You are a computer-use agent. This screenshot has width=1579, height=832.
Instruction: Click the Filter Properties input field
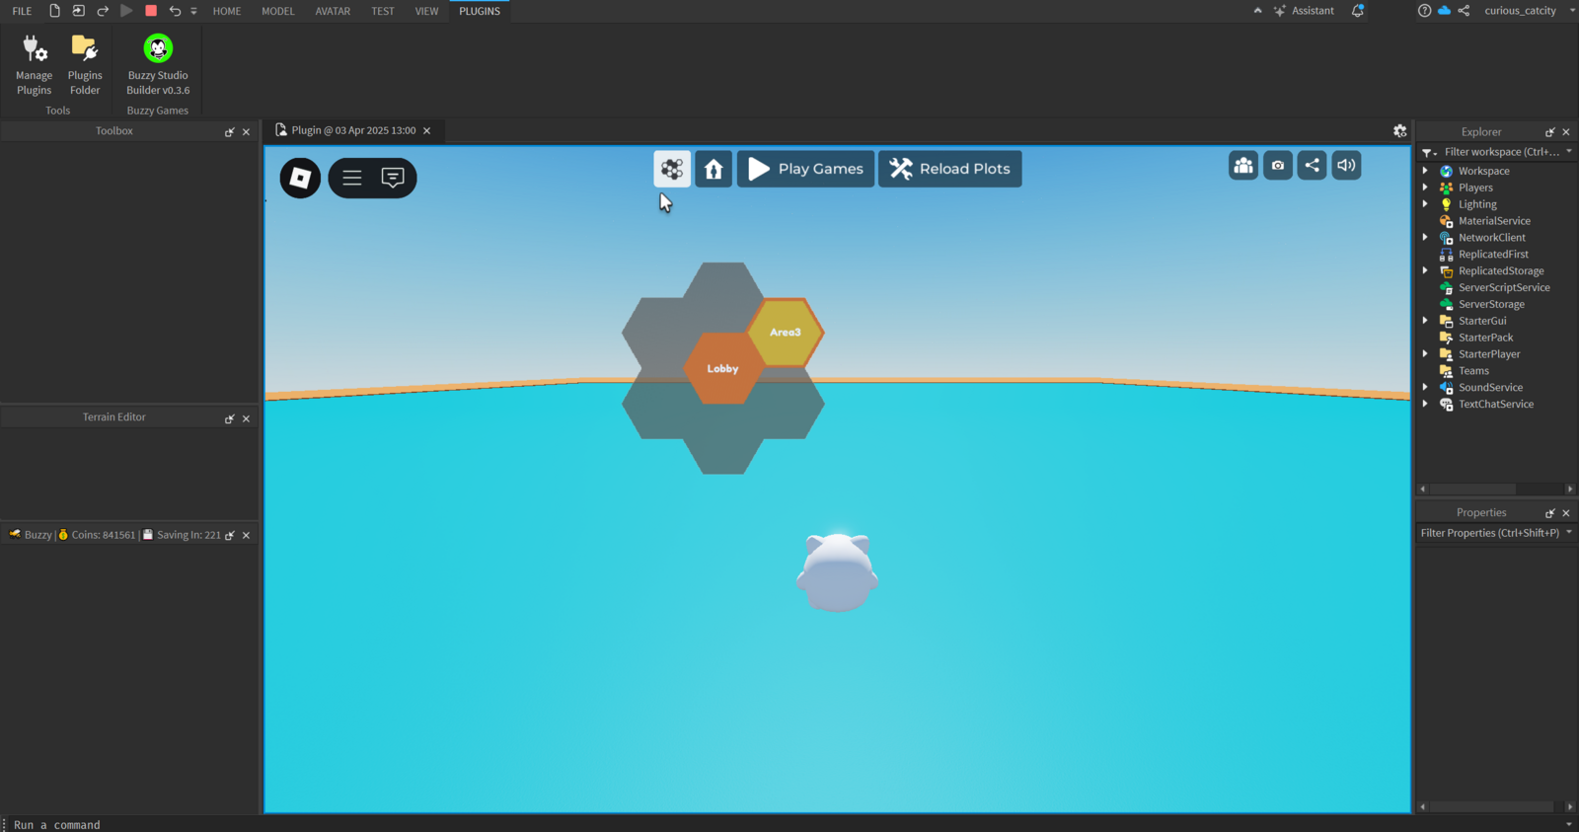1489,533
